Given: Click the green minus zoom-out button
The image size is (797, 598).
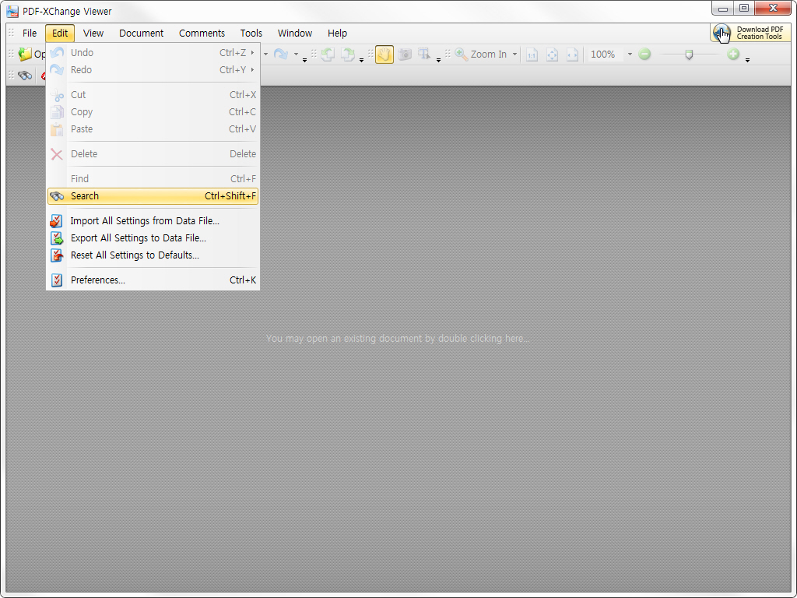Looking at the screenshot, I should coord(644,54).
